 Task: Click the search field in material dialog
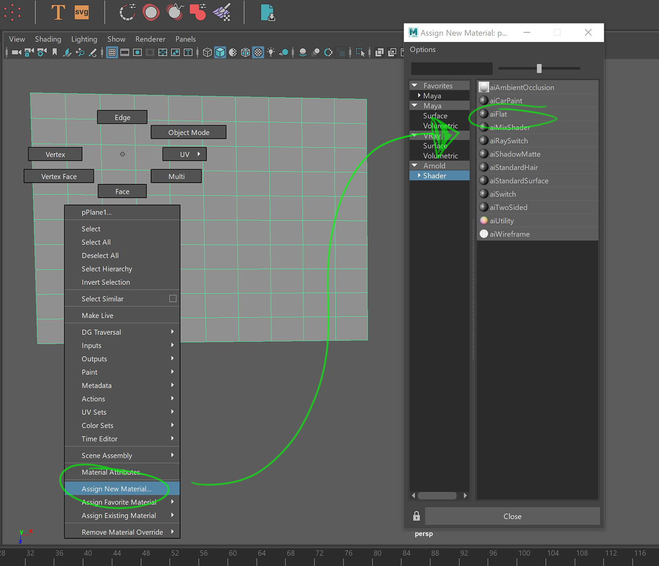452,68
